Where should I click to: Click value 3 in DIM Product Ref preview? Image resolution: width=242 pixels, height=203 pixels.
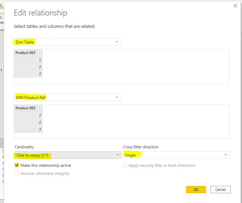pos(28,129)
